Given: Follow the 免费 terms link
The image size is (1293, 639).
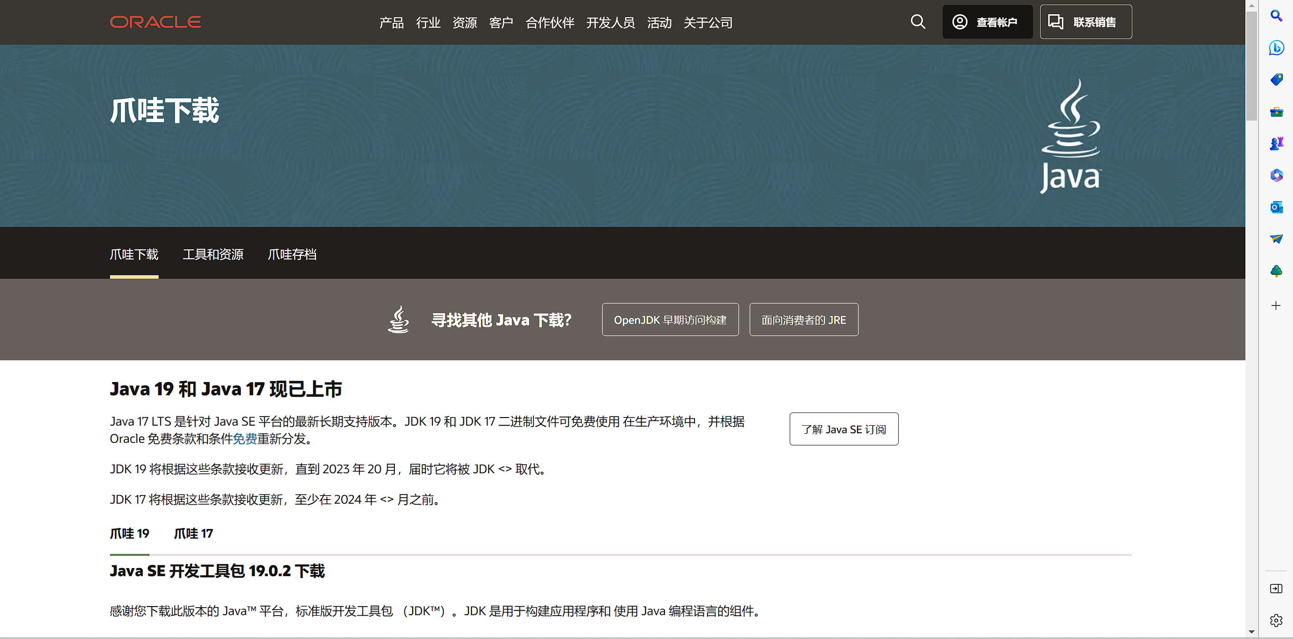Looking at the screenshot, I should [245, 439].
